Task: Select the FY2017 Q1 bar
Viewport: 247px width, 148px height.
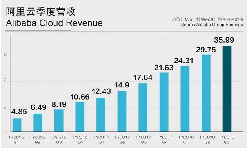Action: point(101,114)
